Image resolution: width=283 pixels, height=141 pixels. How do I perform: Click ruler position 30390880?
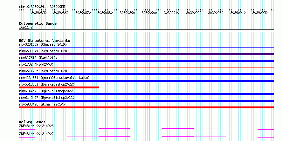click(105, 13)
